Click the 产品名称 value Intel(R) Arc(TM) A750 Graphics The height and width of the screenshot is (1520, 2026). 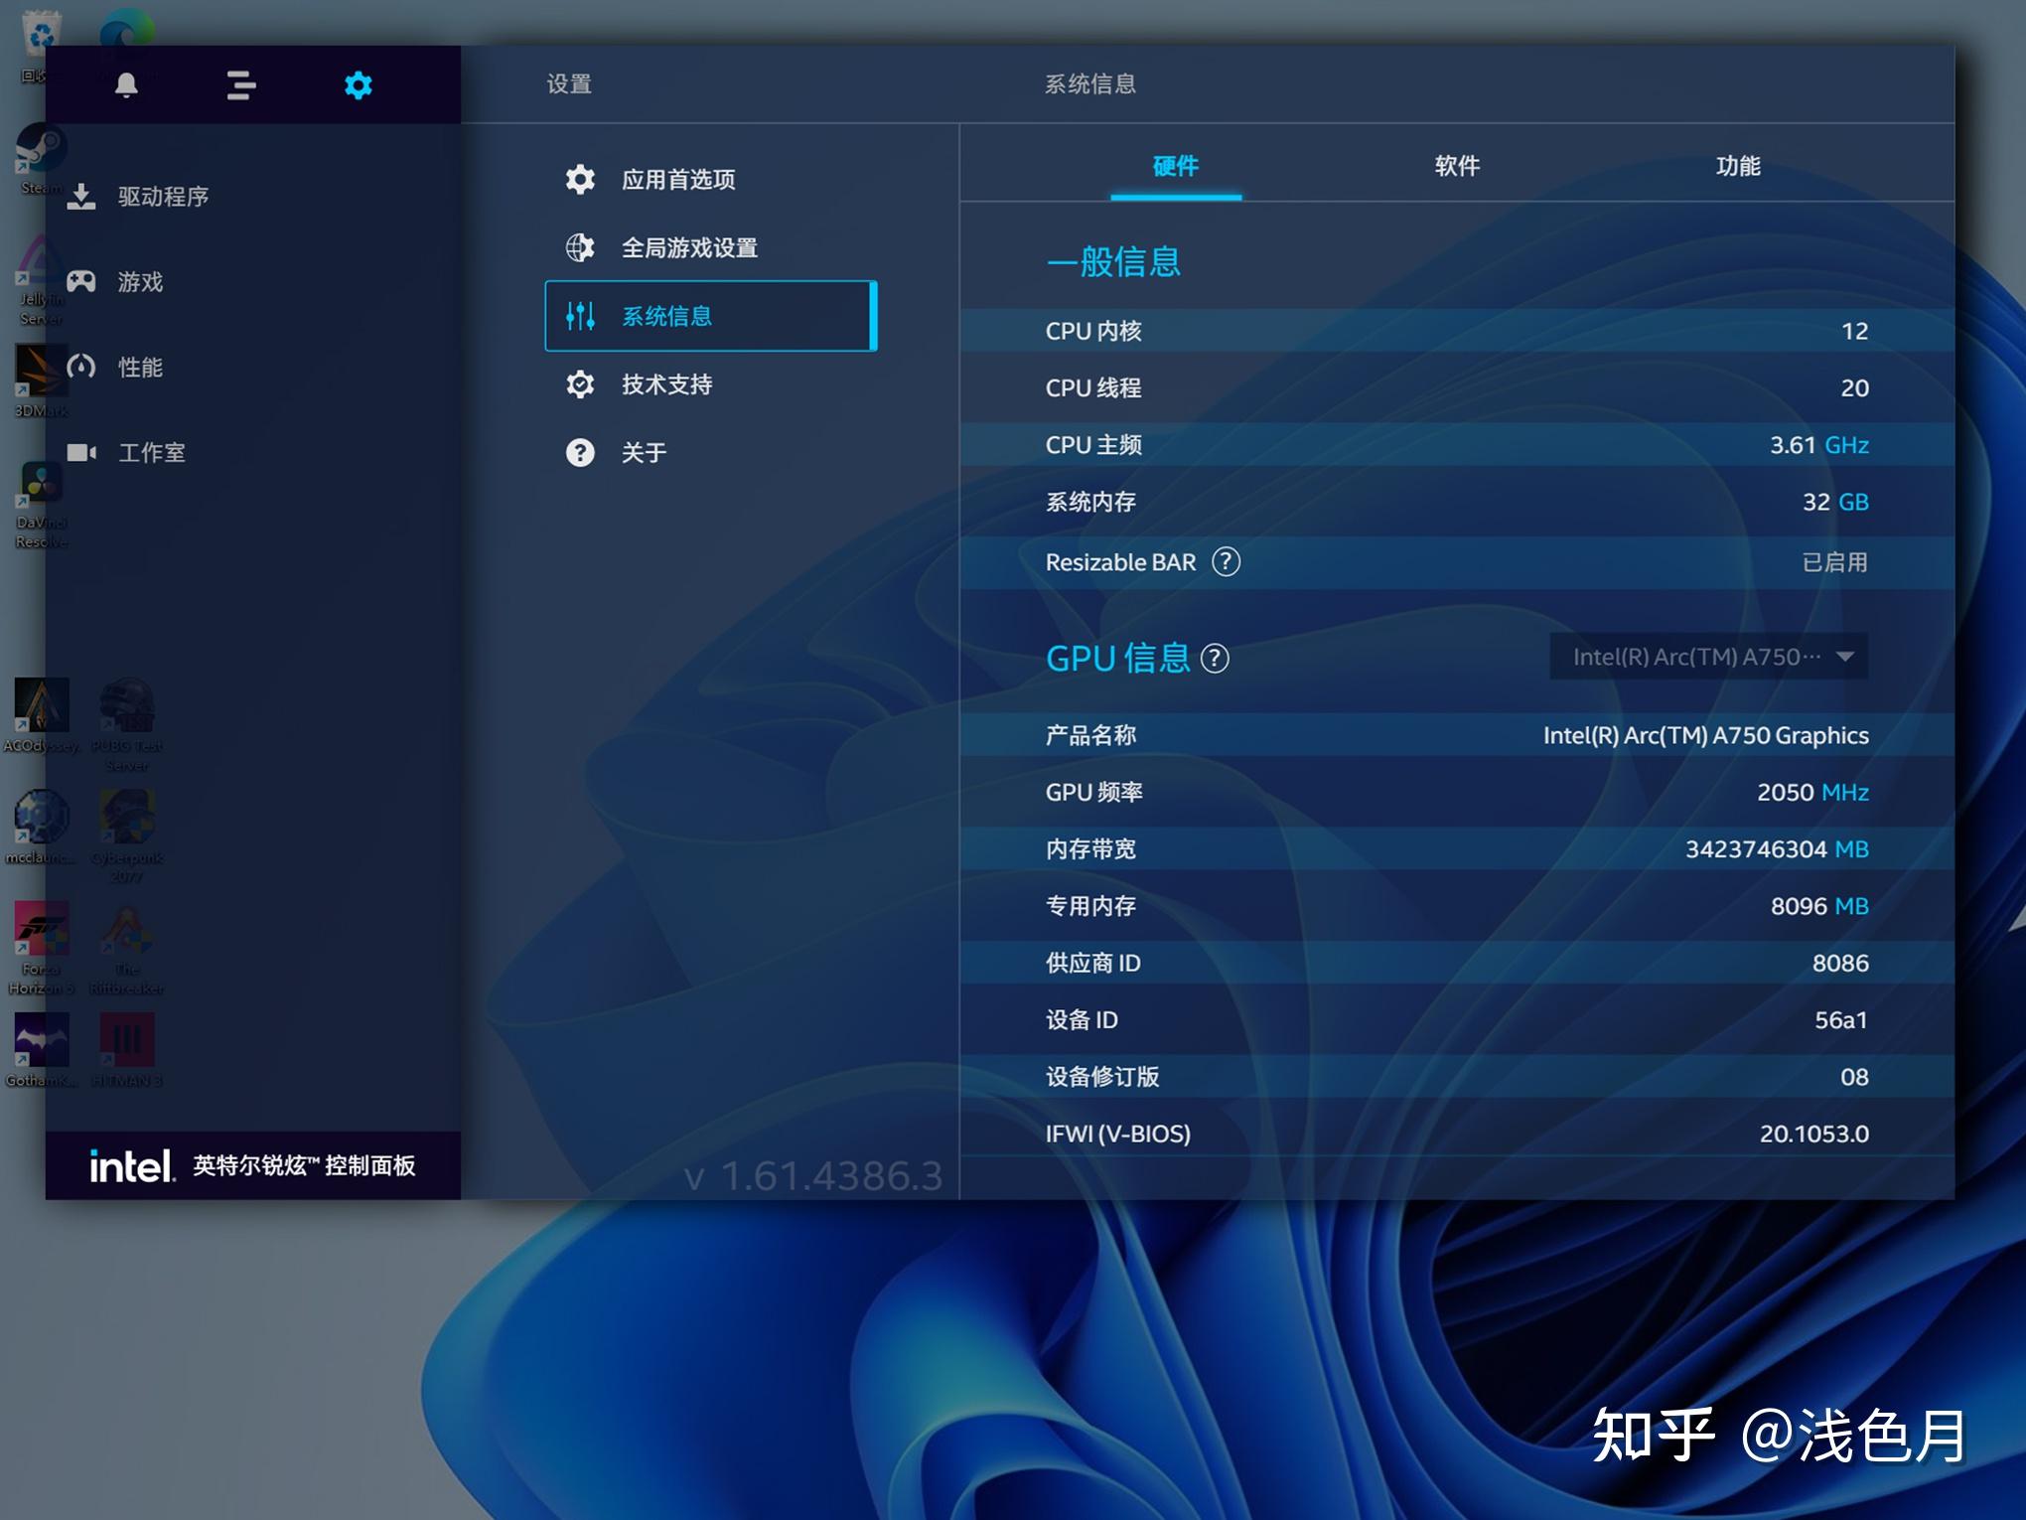pos(1705,735)
